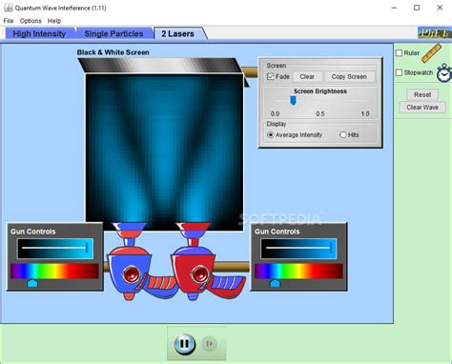The height and width of the screenshot is (364, 452).
Task: Switch to High Intensity tab
Action: 39,33
